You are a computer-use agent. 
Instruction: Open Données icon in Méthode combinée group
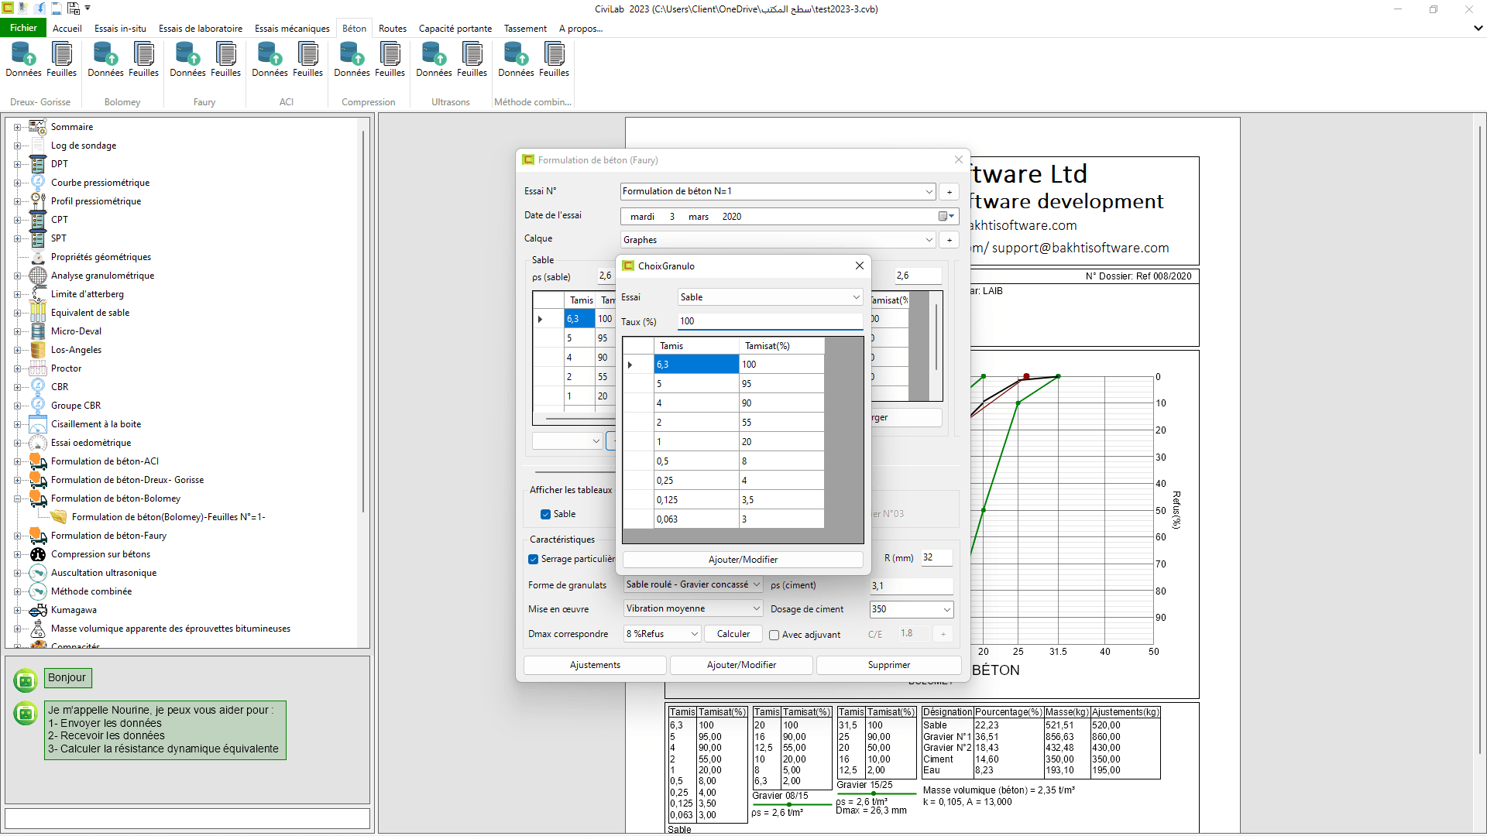[516, 60]
